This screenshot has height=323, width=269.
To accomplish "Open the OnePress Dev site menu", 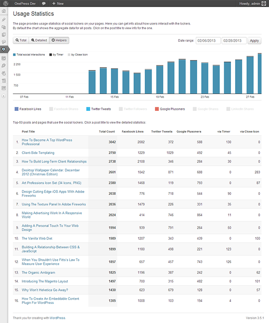I will (x=25, y=4).
